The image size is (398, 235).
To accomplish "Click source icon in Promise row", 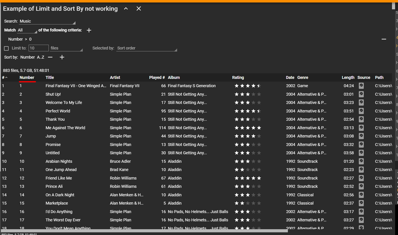I will [361, 144].
